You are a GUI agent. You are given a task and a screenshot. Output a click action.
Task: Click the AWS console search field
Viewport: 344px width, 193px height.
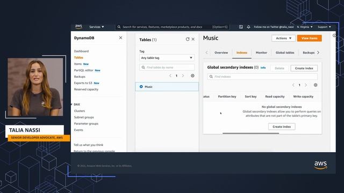click(x=172, y=27)
